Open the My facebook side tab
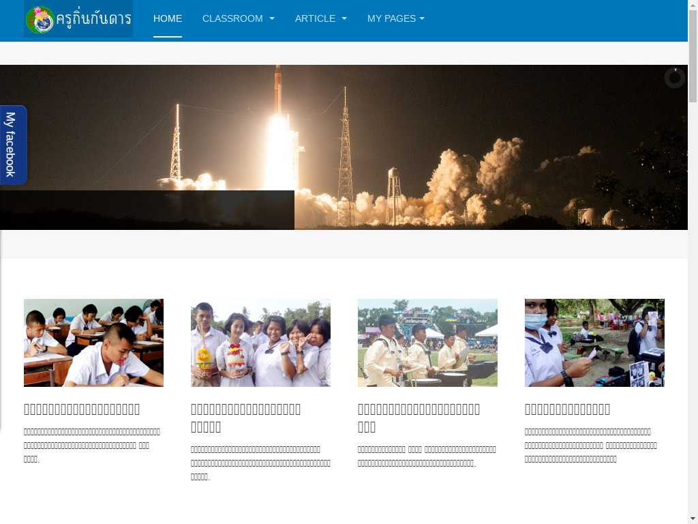698x524 pixels. point(12,145)
